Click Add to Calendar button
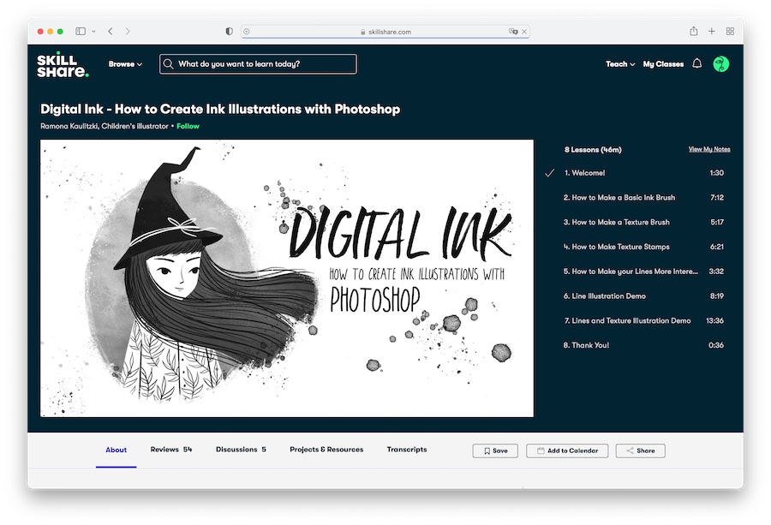This screenshot has width=771, height=525. tap(567, 450)
